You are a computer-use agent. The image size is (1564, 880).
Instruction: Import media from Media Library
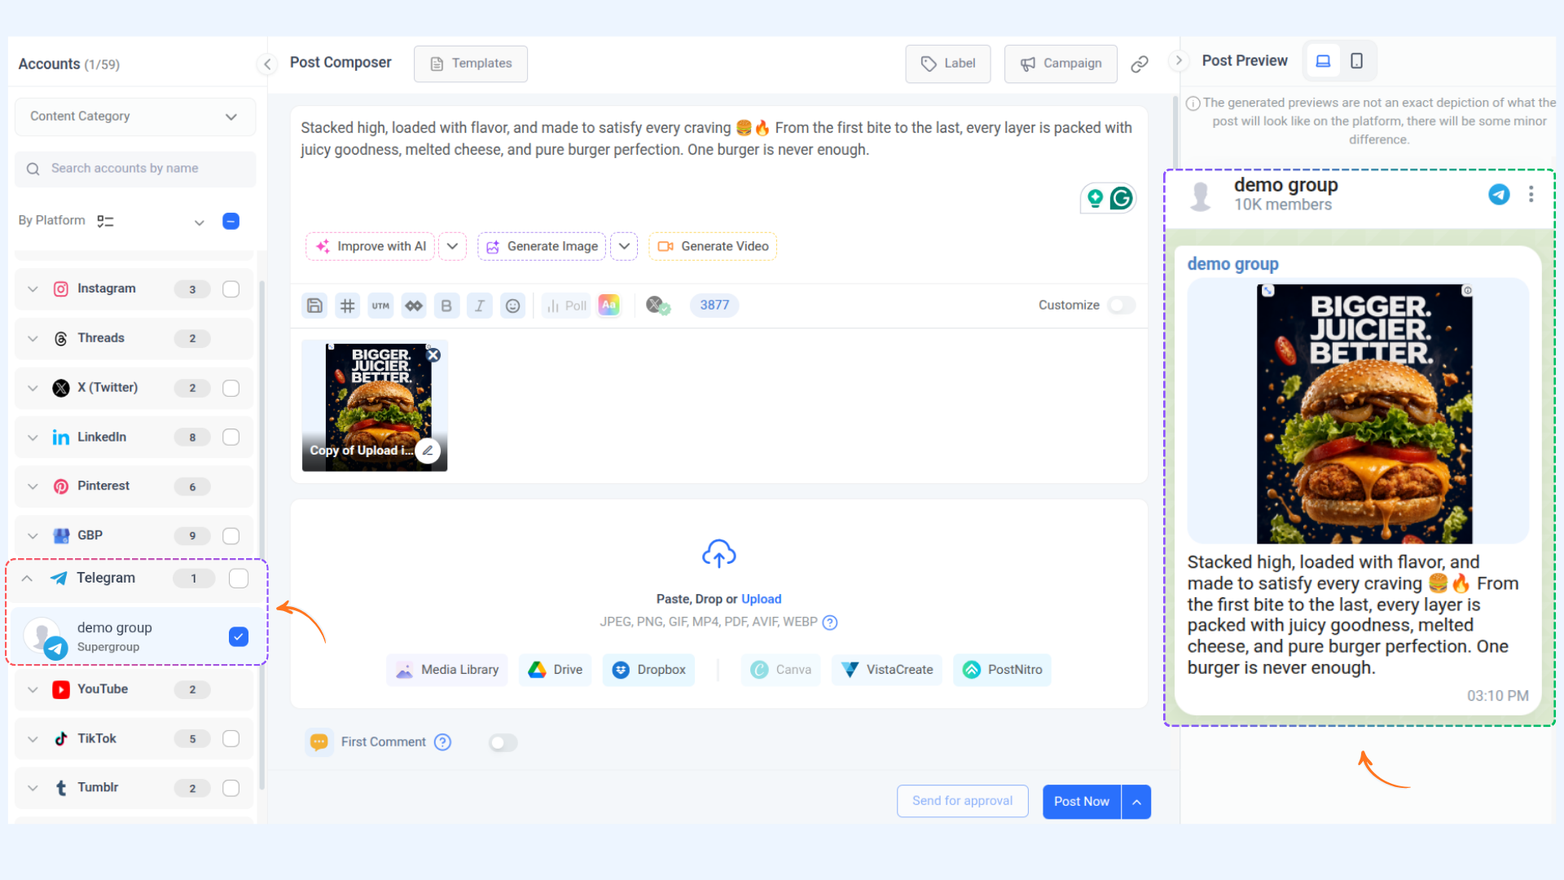447,670
